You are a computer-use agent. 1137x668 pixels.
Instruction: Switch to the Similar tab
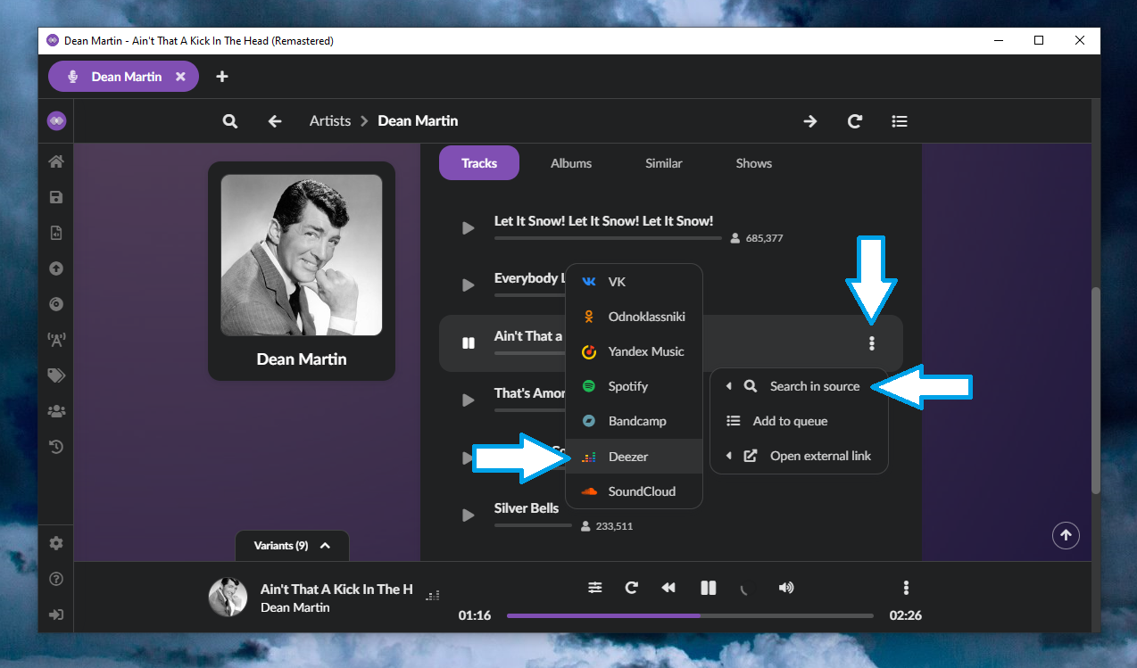click(x=664, y=163)
